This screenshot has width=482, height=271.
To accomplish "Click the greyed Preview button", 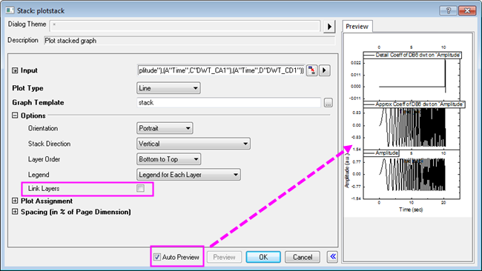I will tap(224, 257).
